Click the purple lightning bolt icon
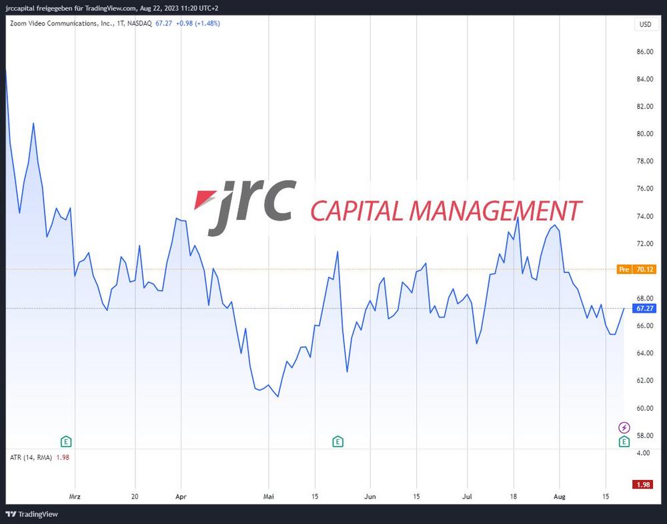The height and width of the screenshot is (524, 667). pos(624,427)
